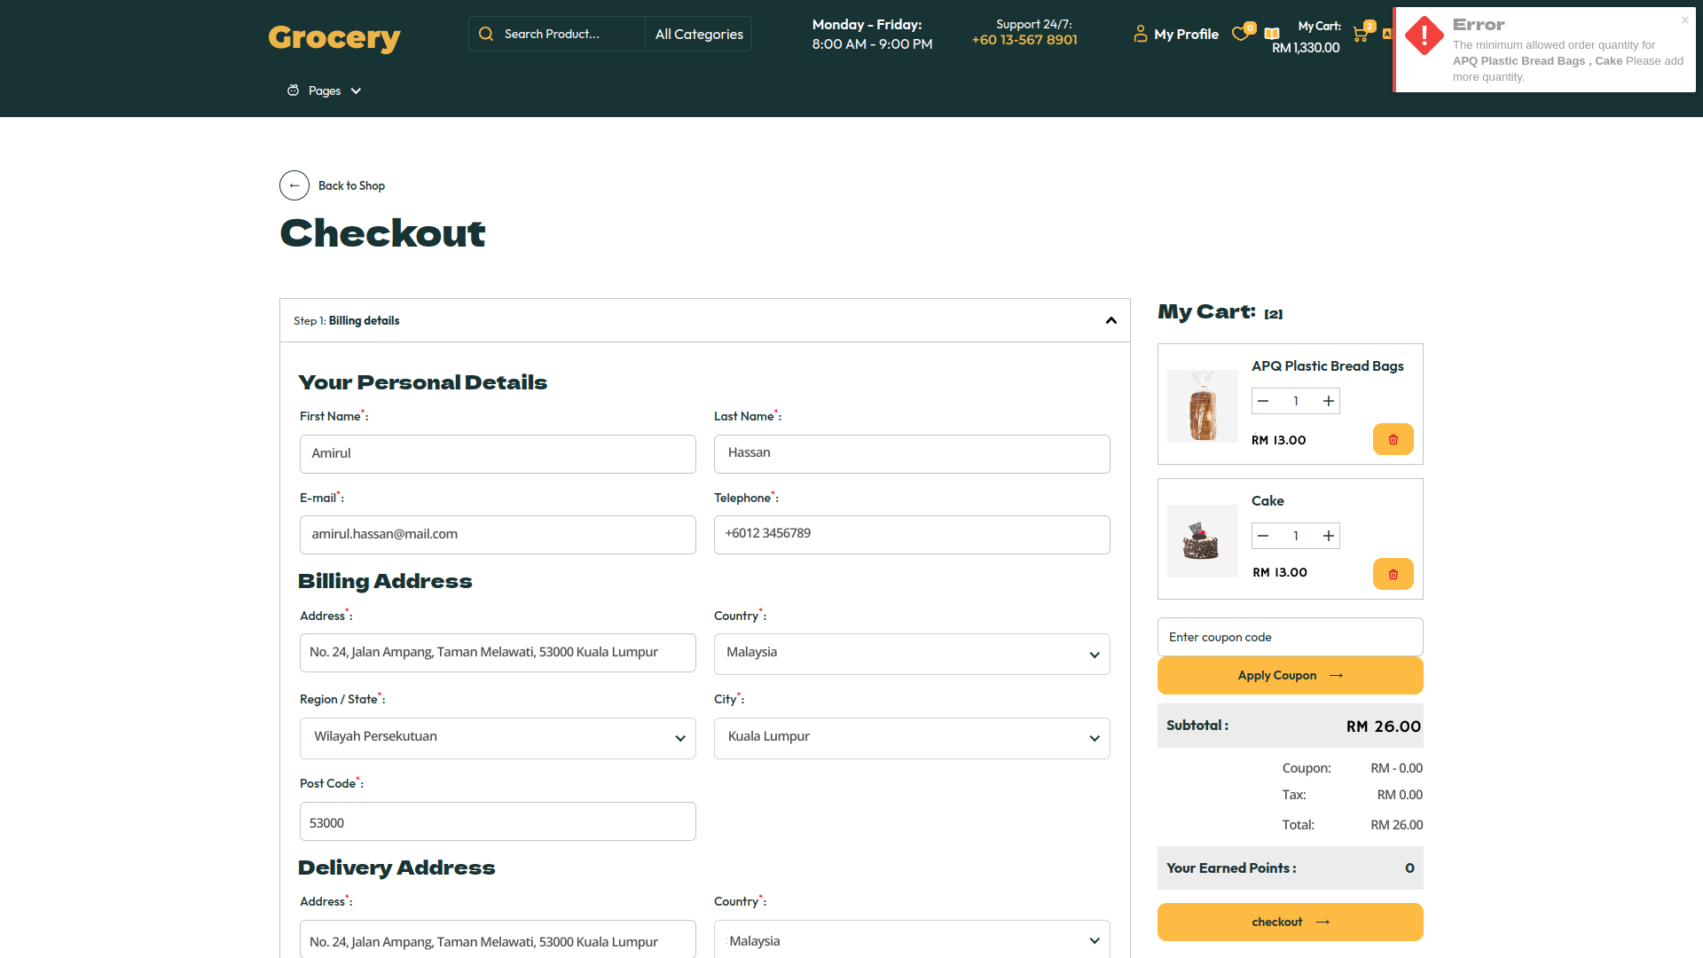
Task: Open the All Categories dropdown
Action: tap(699, 34)
